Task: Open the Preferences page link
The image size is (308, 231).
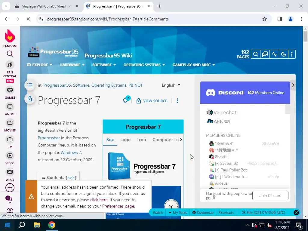Action: click(x=118, y=206)
